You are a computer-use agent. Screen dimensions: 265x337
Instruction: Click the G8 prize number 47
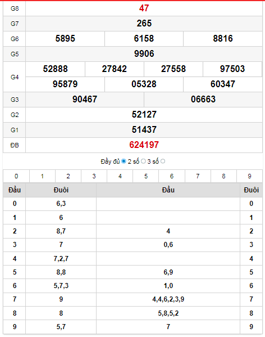point(144,8)
